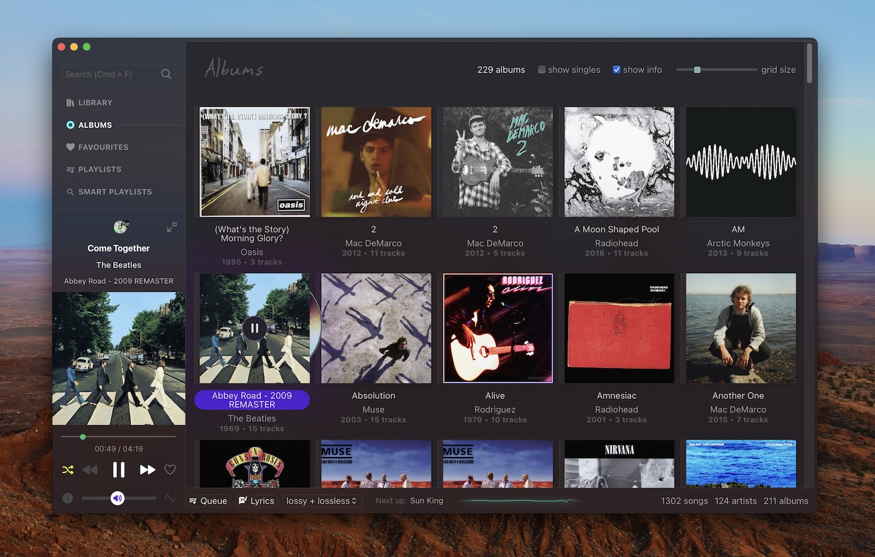
Task: Click the Abbey Road - 2009 REMASTER highlighted title
Action: point(252,400)
